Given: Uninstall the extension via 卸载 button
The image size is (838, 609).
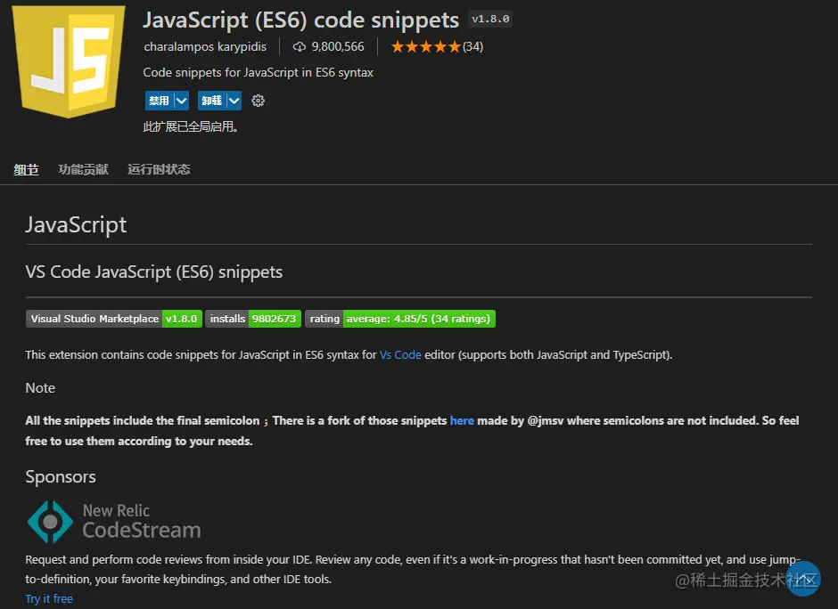Looking at the screenshot, I should (211, 101).
